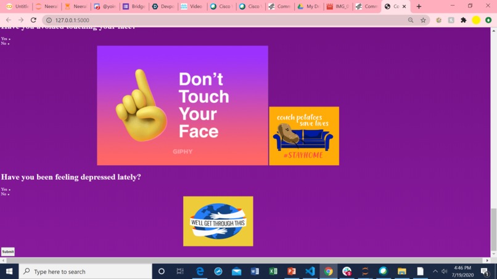Switch to the Devpo tab
The width and height of the screenshot is (497, 279).
163,6
